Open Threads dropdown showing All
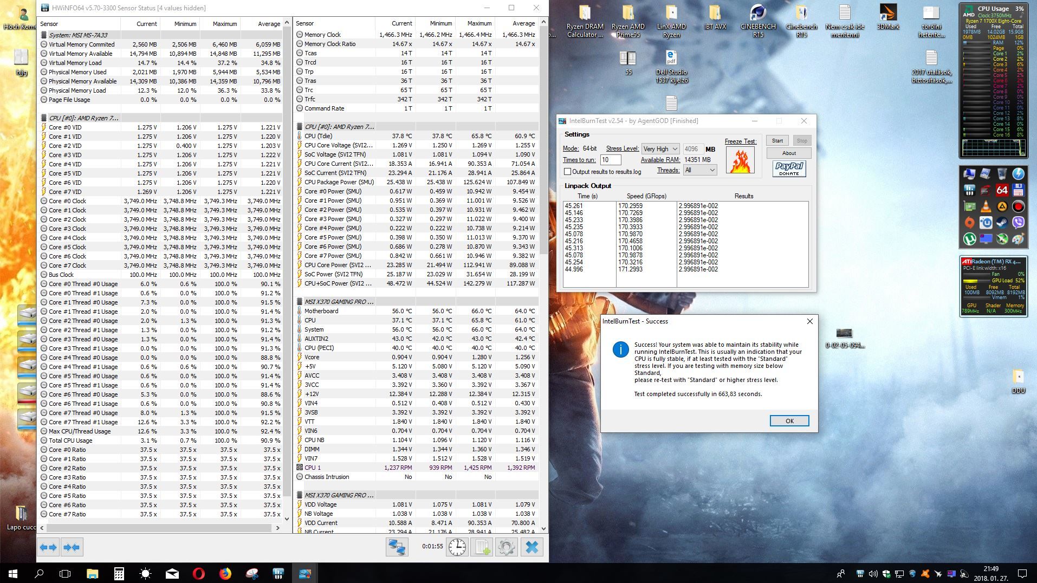The height and width of the screenshot is (583, 1037). [700, 170]
